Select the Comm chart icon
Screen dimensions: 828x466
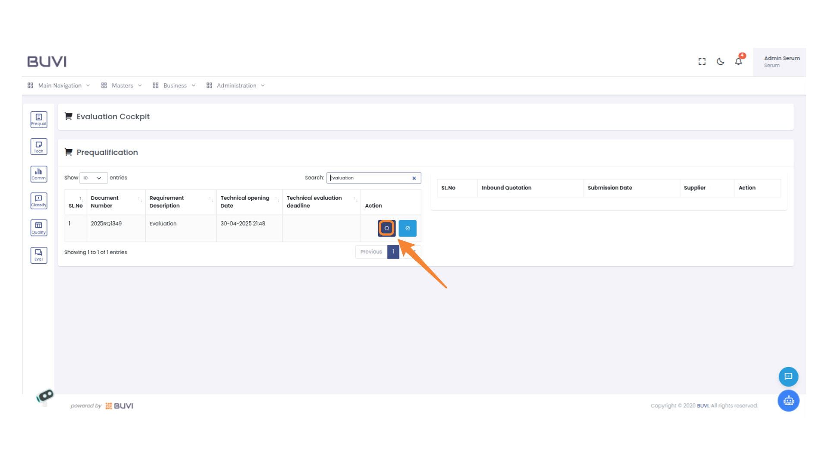pos(38,174)
